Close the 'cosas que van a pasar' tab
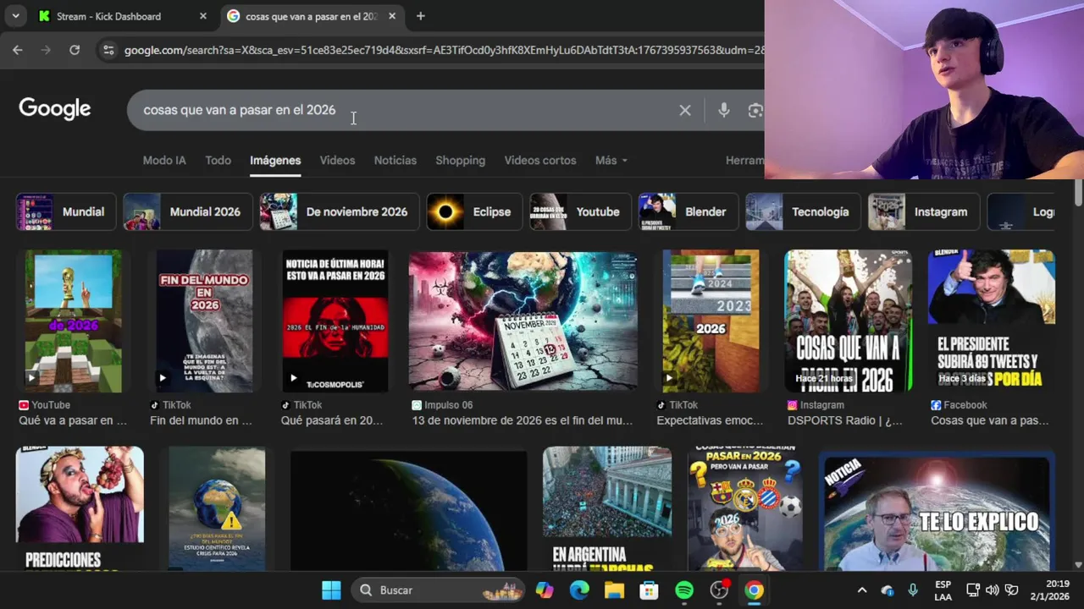The height and width of the screenshot is (609, 1084). coord(391,16)
